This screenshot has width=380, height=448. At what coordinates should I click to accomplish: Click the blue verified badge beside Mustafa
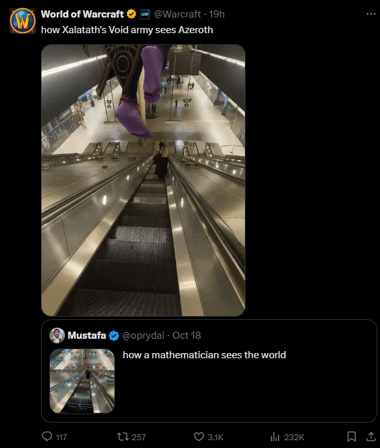pos(114,336)
